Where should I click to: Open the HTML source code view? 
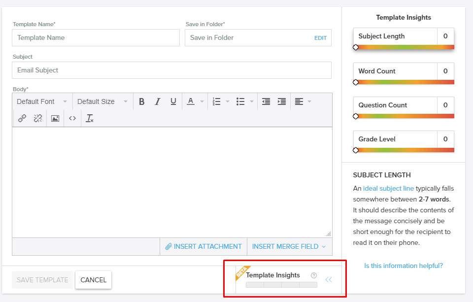tap(72, 118)
